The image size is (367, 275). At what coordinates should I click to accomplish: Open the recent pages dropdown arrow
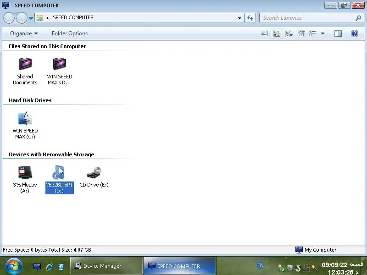31,18
